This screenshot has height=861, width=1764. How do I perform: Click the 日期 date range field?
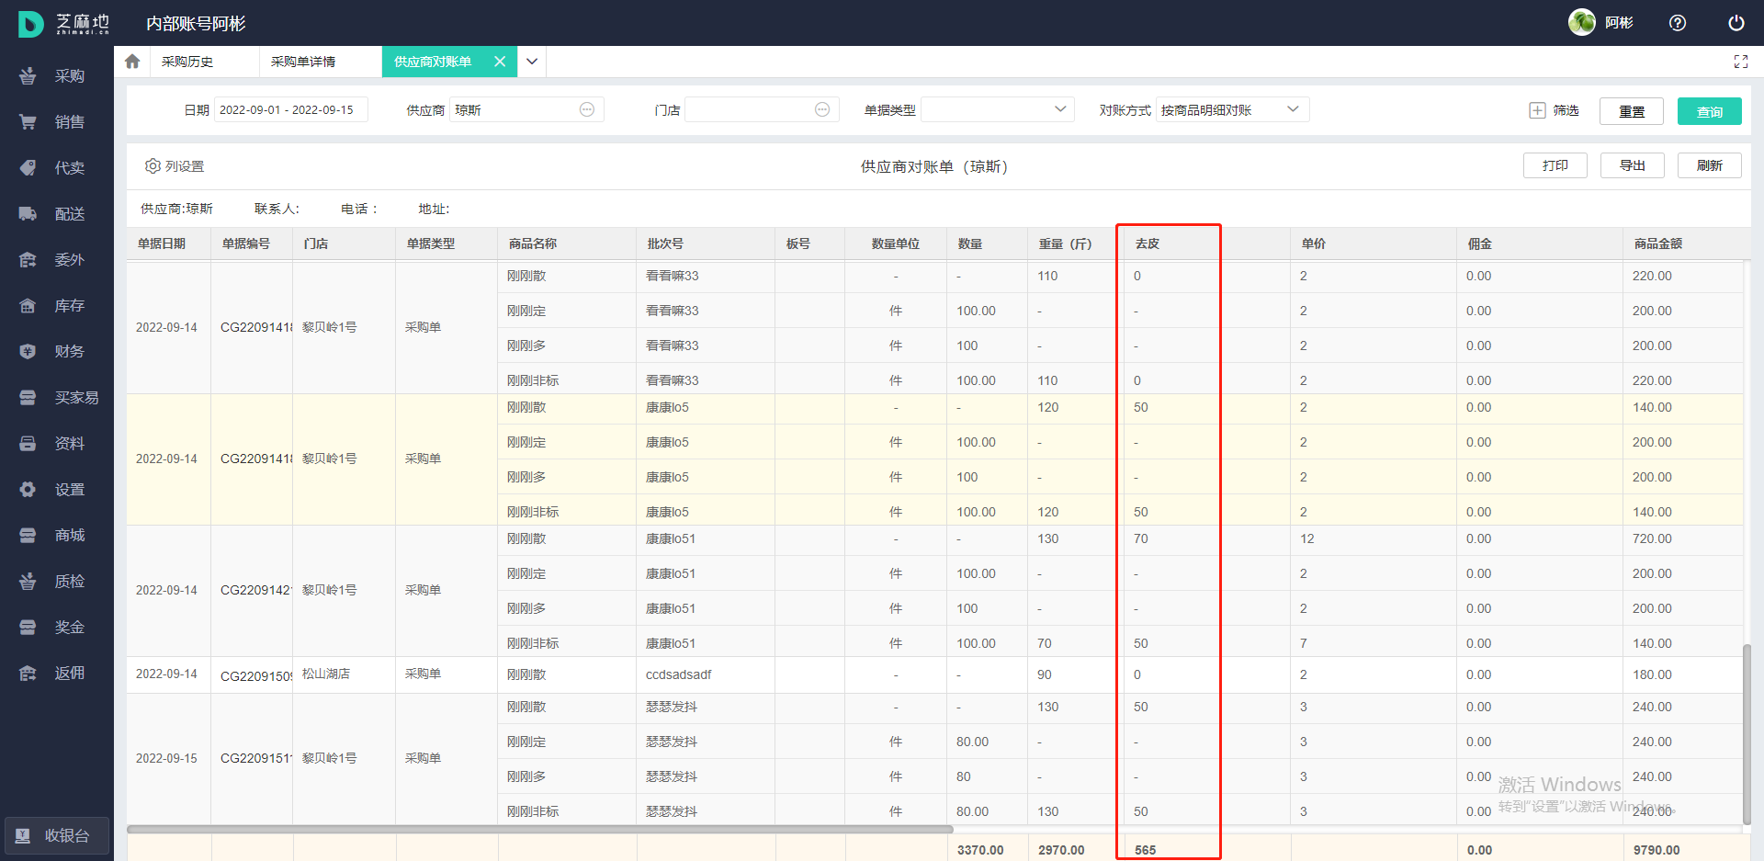tap(290, 109)
